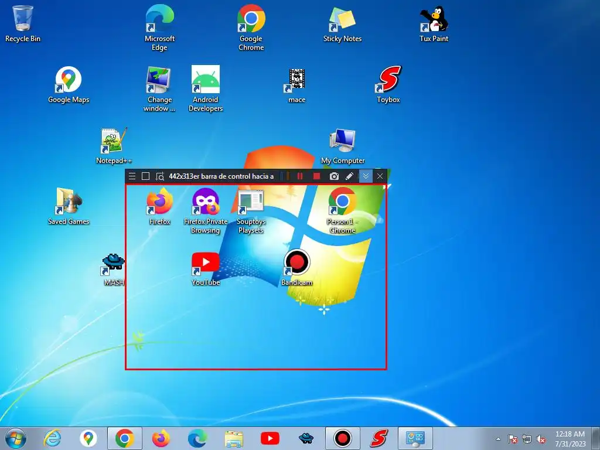The image size is (600, 450).
Task: Open the taskbar clock showing 12:18 AM
Action: pos(570,439)
